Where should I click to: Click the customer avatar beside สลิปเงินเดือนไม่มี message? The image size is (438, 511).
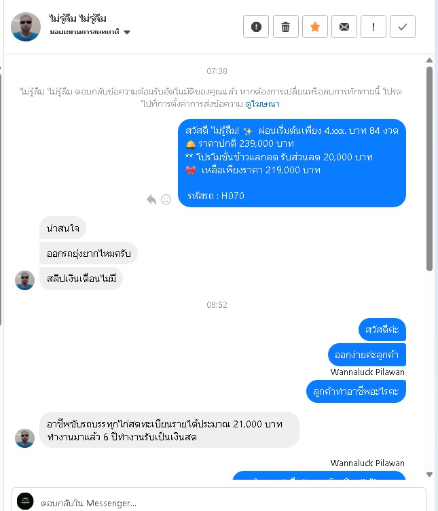24,280
